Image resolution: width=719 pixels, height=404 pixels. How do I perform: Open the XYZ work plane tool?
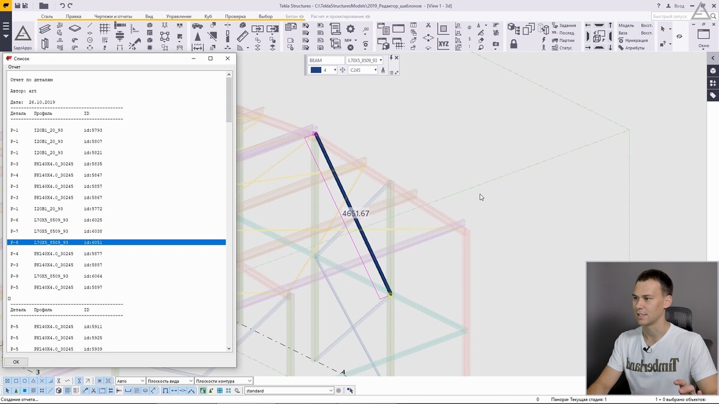tap(443, 44)
